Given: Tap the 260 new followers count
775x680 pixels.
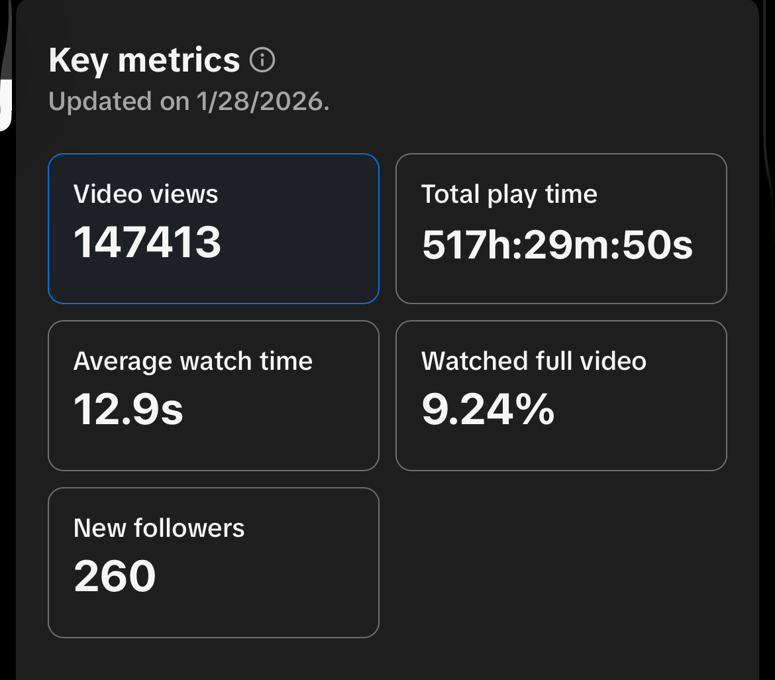Looking at the screenshot, I should tap(115, 576).
